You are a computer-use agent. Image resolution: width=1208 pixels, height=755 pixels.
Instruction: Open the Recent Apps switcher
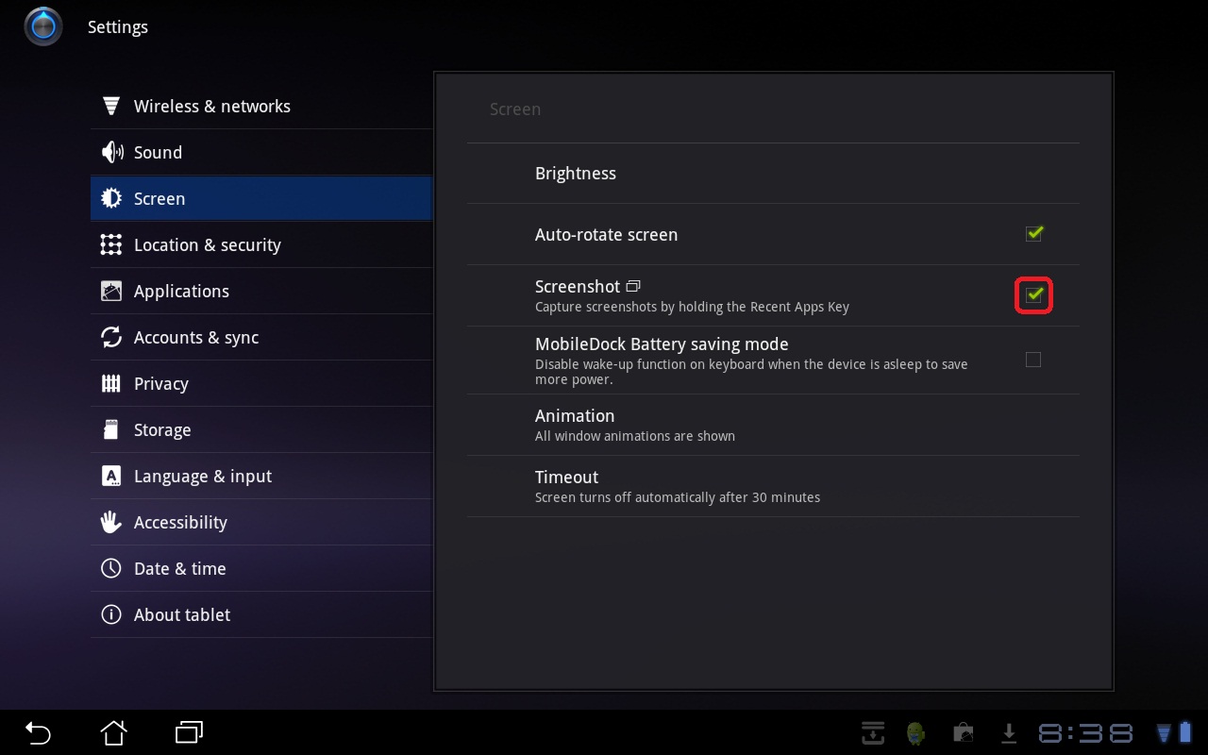[189, 731]
